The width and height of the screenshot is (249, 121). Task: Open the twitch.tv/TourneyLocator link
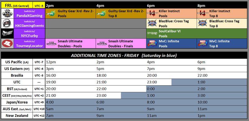tap(30, 44)
